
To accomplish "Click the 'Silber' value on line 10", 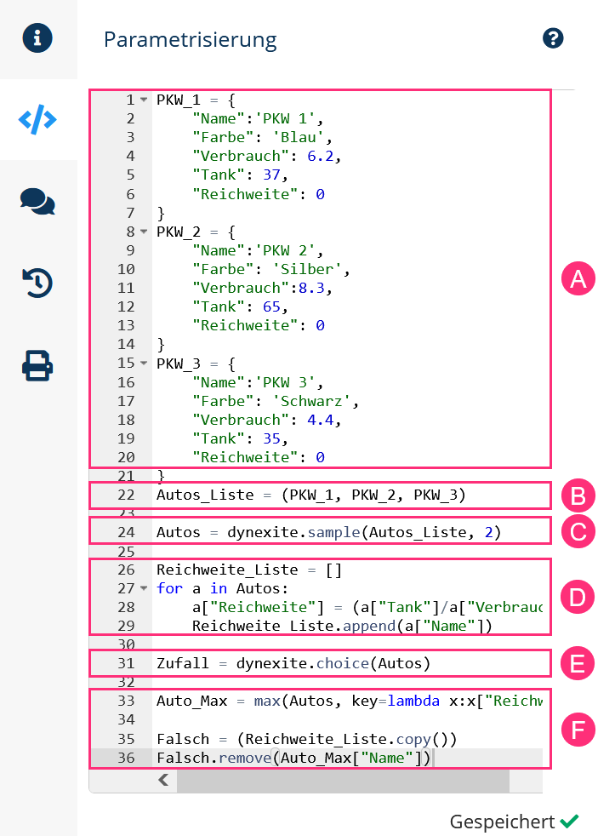I will (x=308, y=269).
